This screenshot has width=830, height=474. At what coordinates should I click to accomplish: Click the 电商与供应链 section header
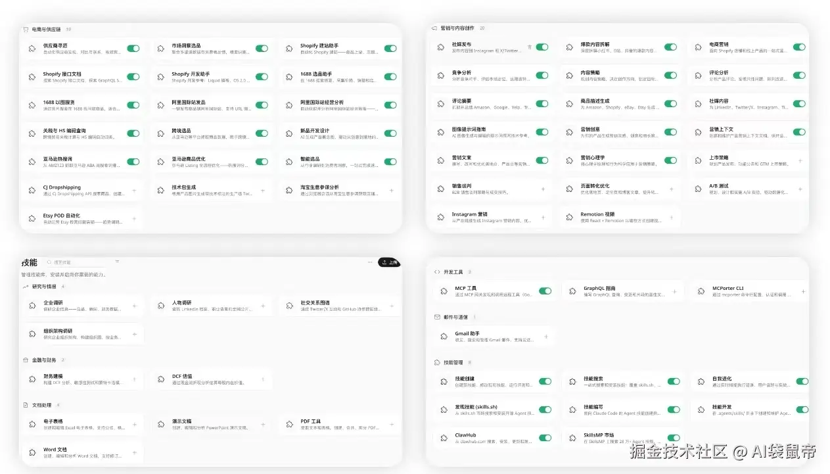(46, 29)
